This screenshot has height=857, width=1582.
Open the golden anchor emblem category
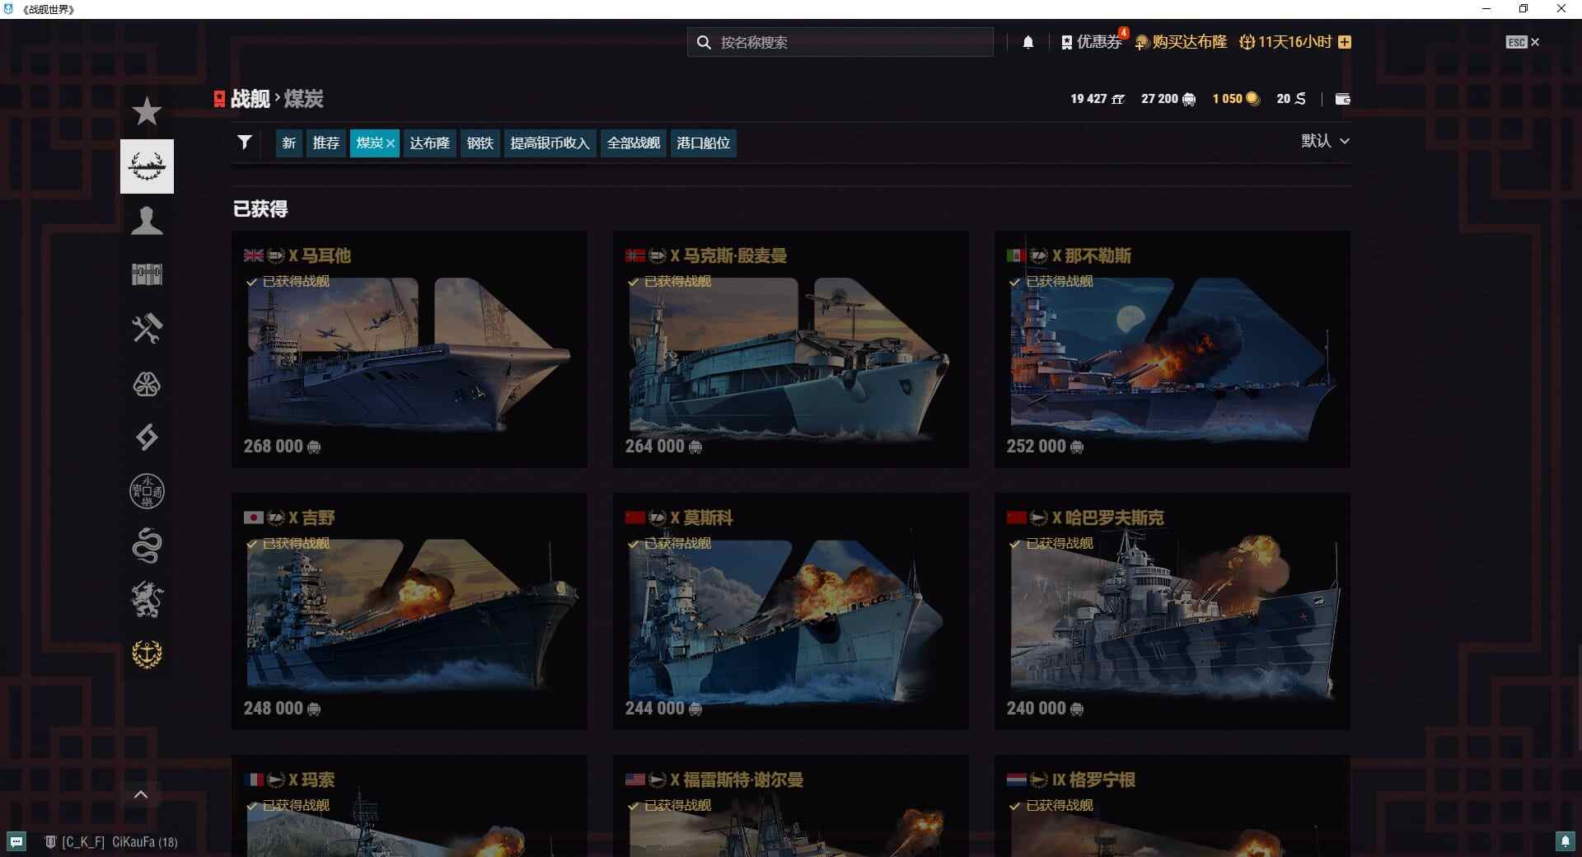147,654
